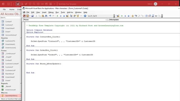Click the Break icon in Standard toolbar
Screen dimensions: 180x101
click(x=61, y=16)
